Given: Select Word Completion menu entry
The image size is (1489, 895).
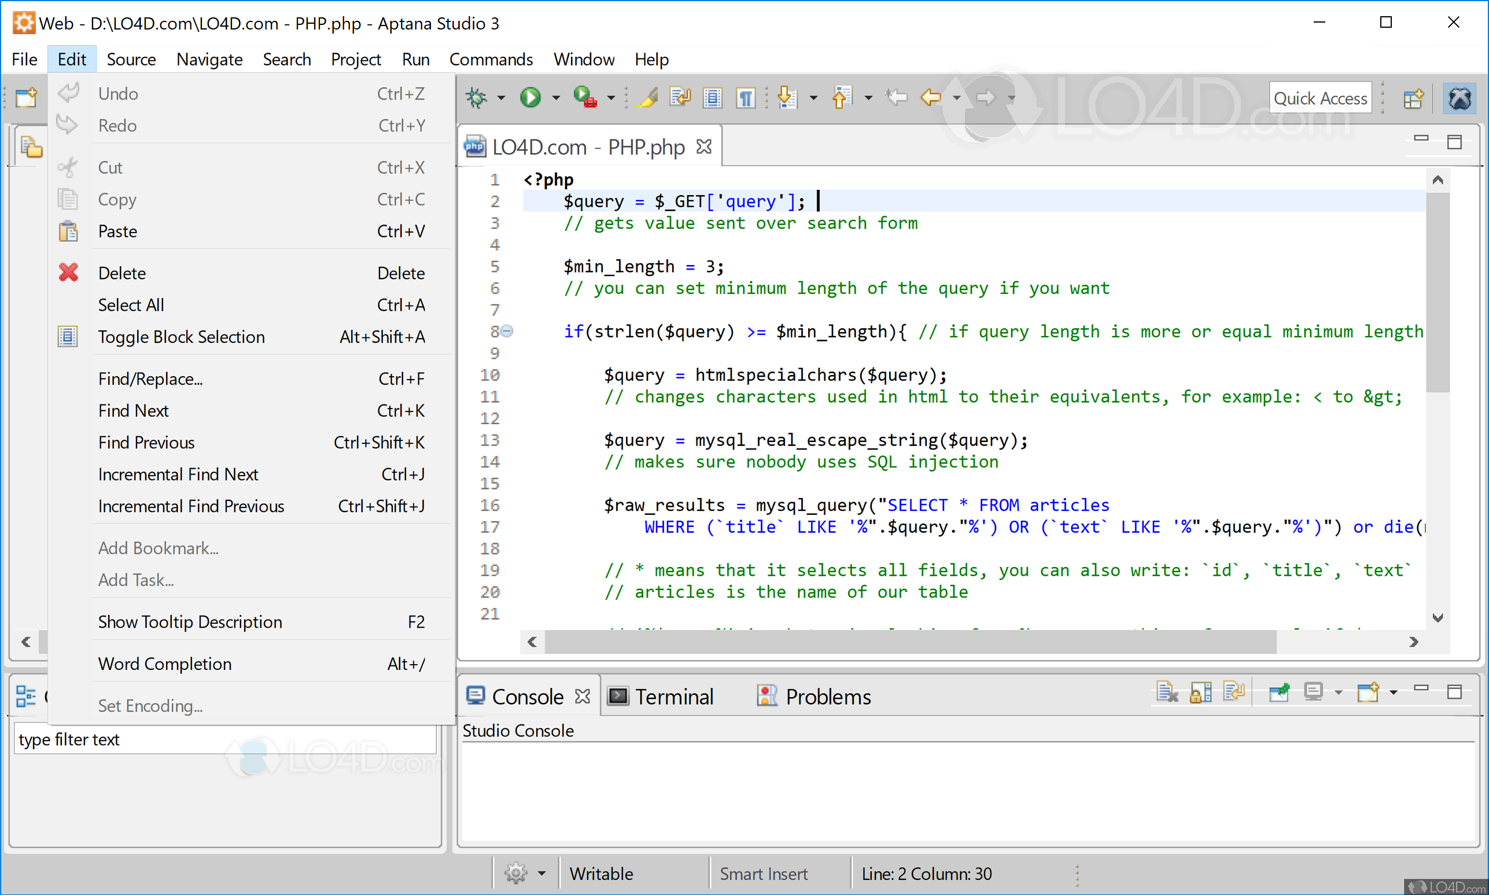Looking at the screenshot, I should (164, 664).
